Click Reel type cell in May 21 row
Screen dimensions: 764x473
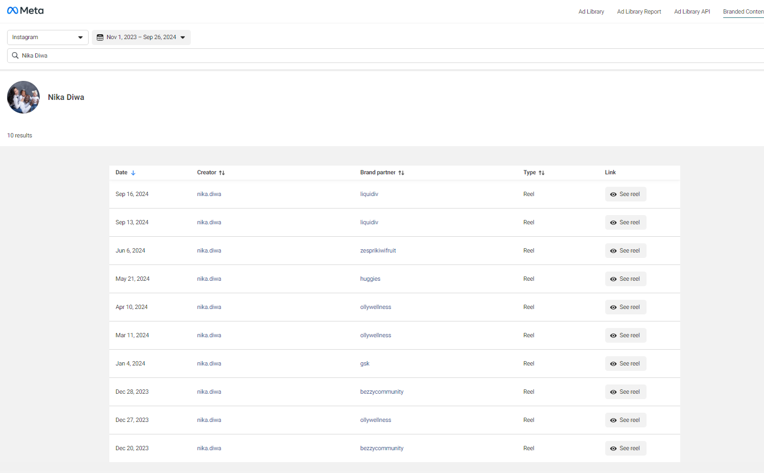pos(529,279)
